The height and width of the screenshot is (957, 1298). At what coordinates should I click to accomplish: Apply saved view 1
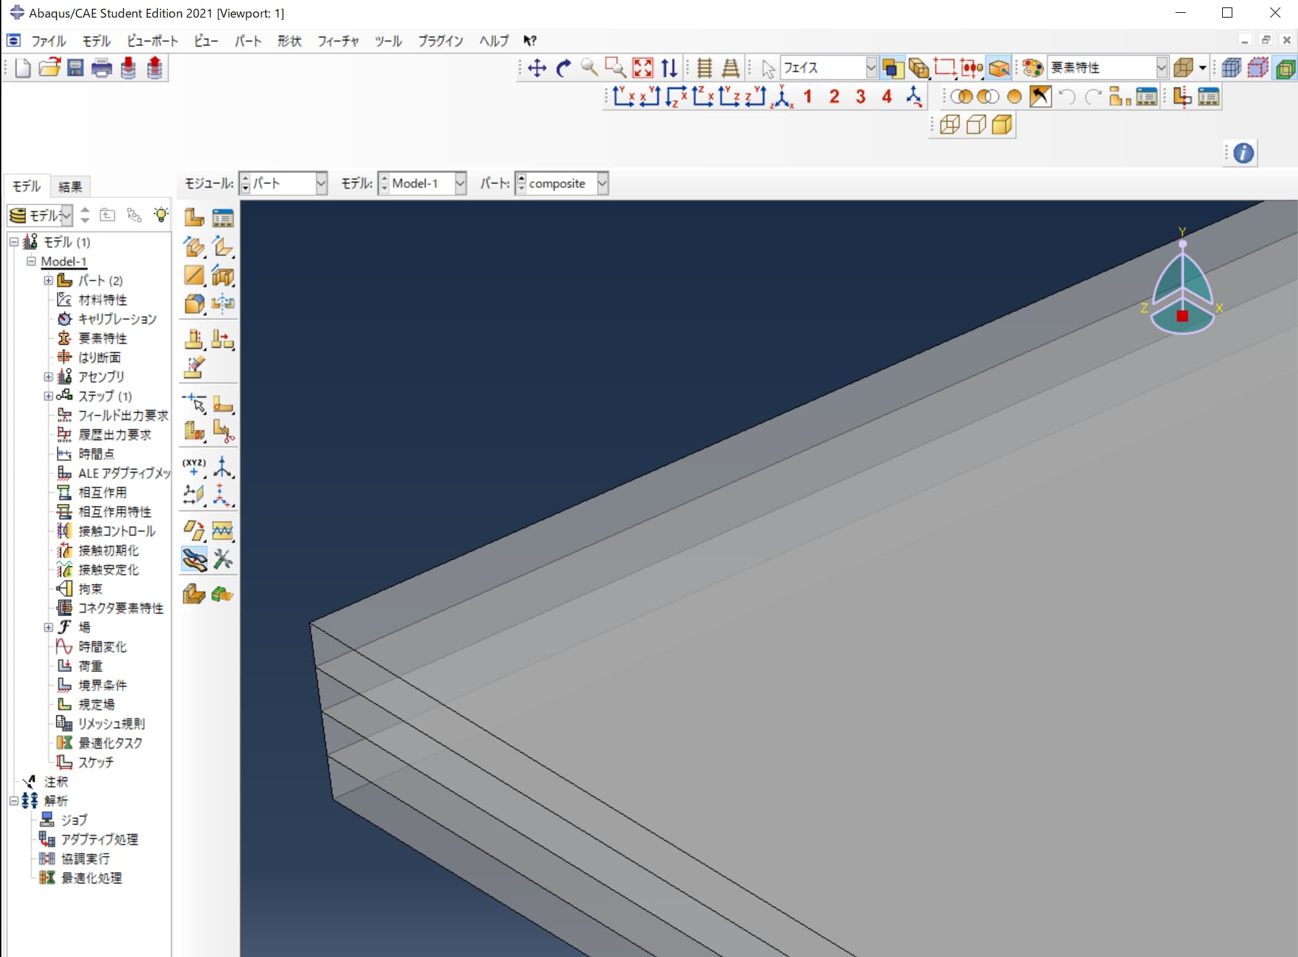click(807, 97)
